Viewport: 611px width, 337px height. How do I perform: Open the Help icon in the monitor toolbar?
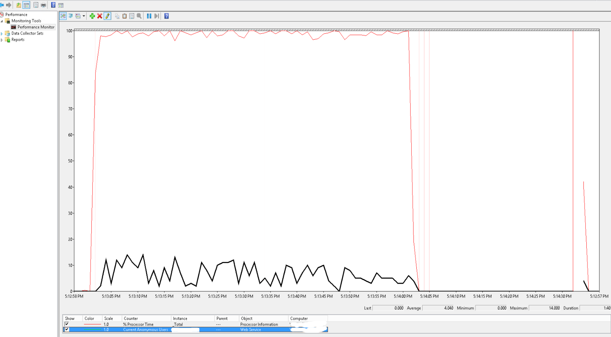[x=166, y=16]
